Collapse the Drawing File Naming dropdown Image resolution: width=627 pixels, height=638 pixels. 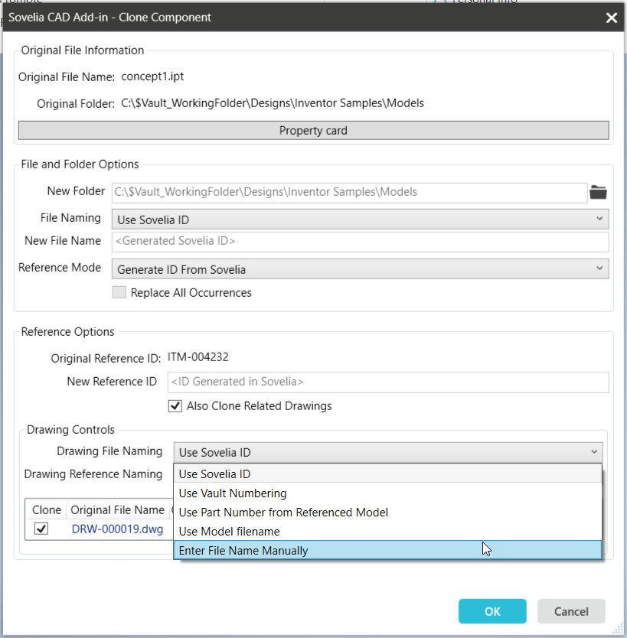388,452
